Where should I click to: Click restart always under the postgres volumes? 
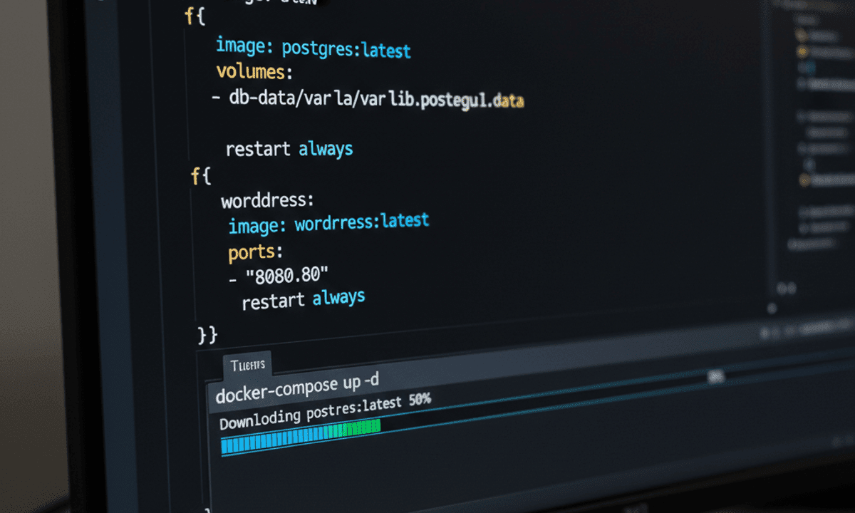coord(289,149)
